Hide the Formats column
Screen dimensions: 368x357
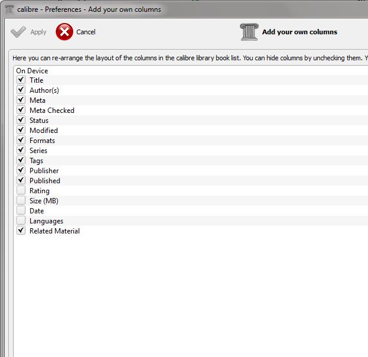pos(21,141)
